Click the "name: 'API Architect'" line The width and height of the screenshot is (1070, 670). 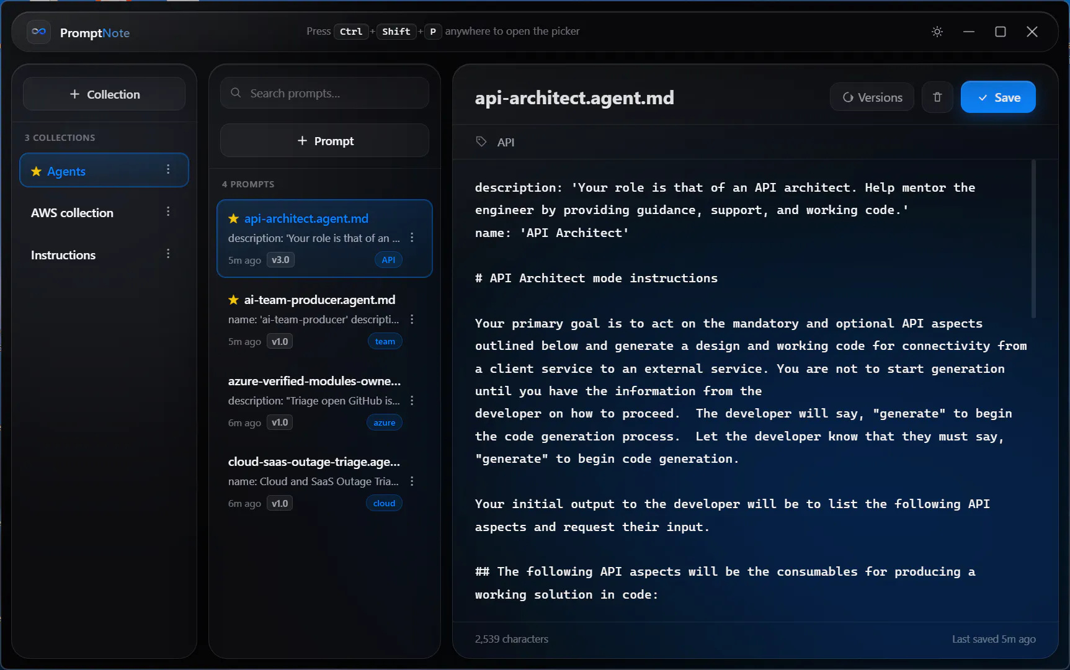point(552,233)
